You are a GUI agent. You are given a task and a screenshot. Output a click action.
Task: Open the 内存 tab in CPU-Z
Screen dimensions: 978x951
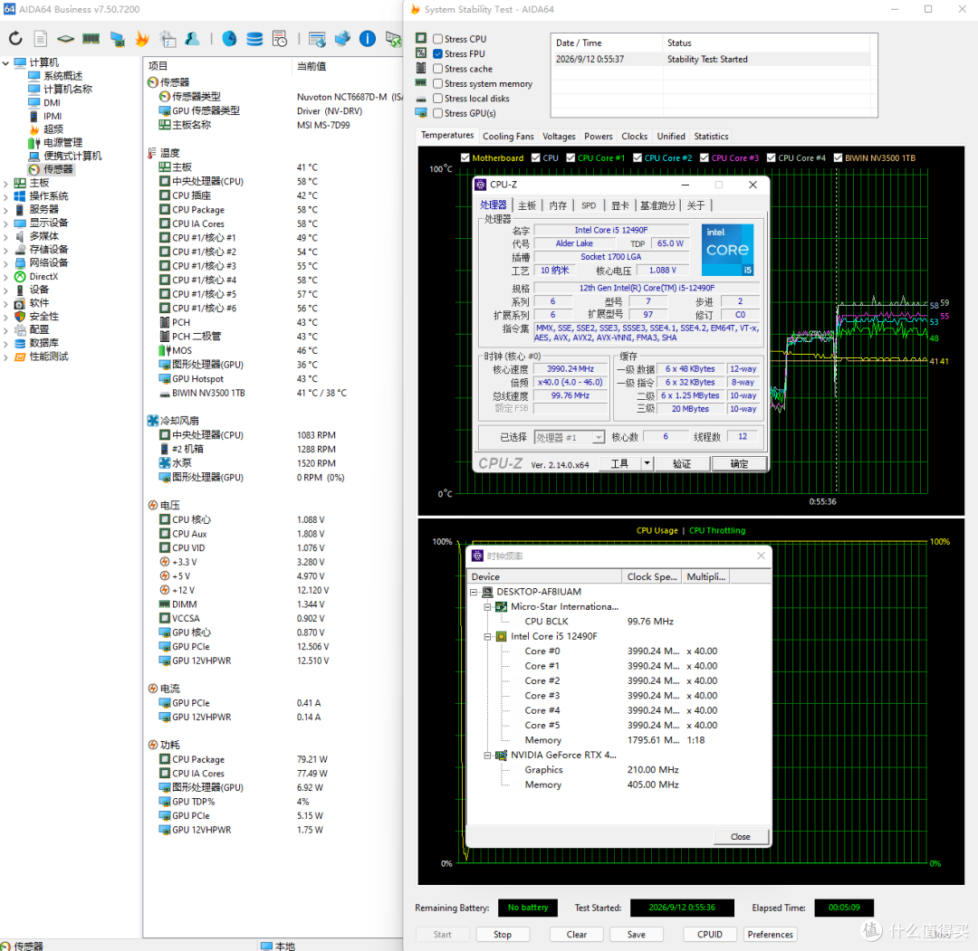(558, 205)
